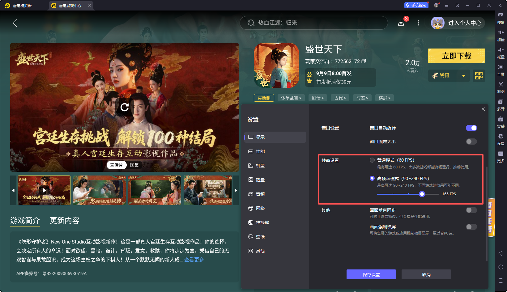Viewport: 507px width, 292px height.
Task: Click the 保存设置 button
Action: tap(371, 274)
